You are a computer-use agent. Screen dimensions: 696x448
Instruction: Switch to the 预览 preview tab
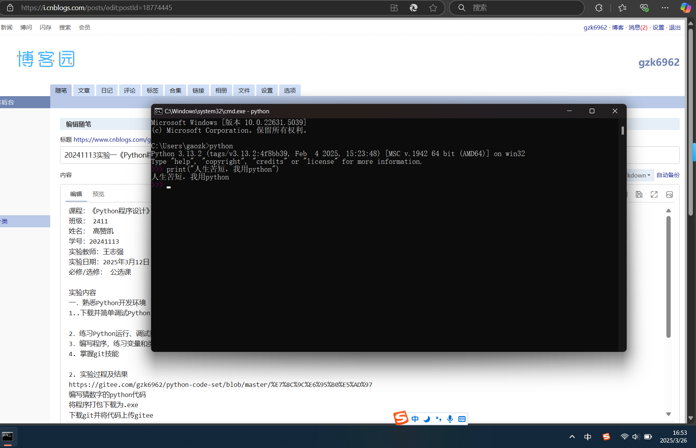[99, 194]
